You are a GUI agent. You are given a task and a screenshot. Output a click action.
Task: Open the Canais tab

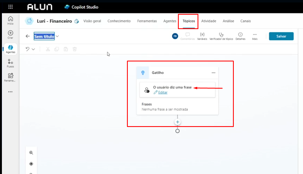coord(246,21)
